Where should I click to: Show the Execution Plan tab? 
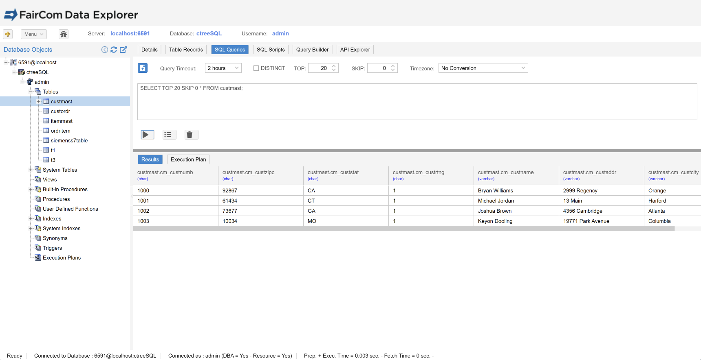tap(188, 159)
